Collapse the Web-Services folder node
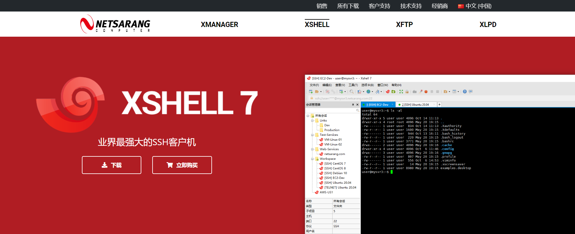 coord(312,149)
